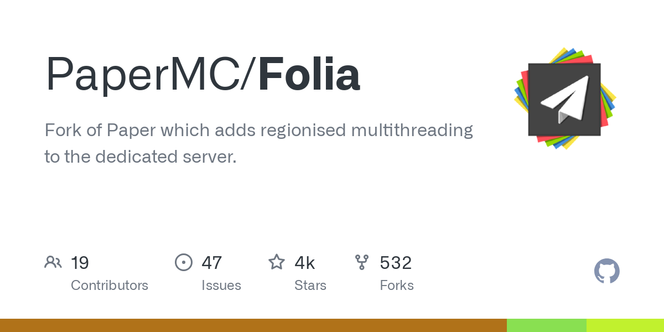The image size is (664, 332).
Task: Select the bold Folia repository name
Action: (x=309, y=75)
